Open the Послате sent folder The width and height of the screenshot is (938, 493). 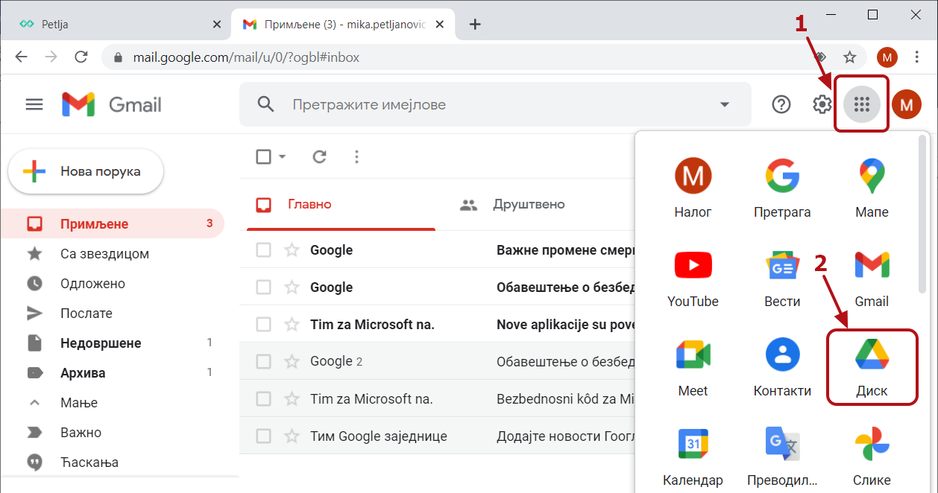pos(86,314)
